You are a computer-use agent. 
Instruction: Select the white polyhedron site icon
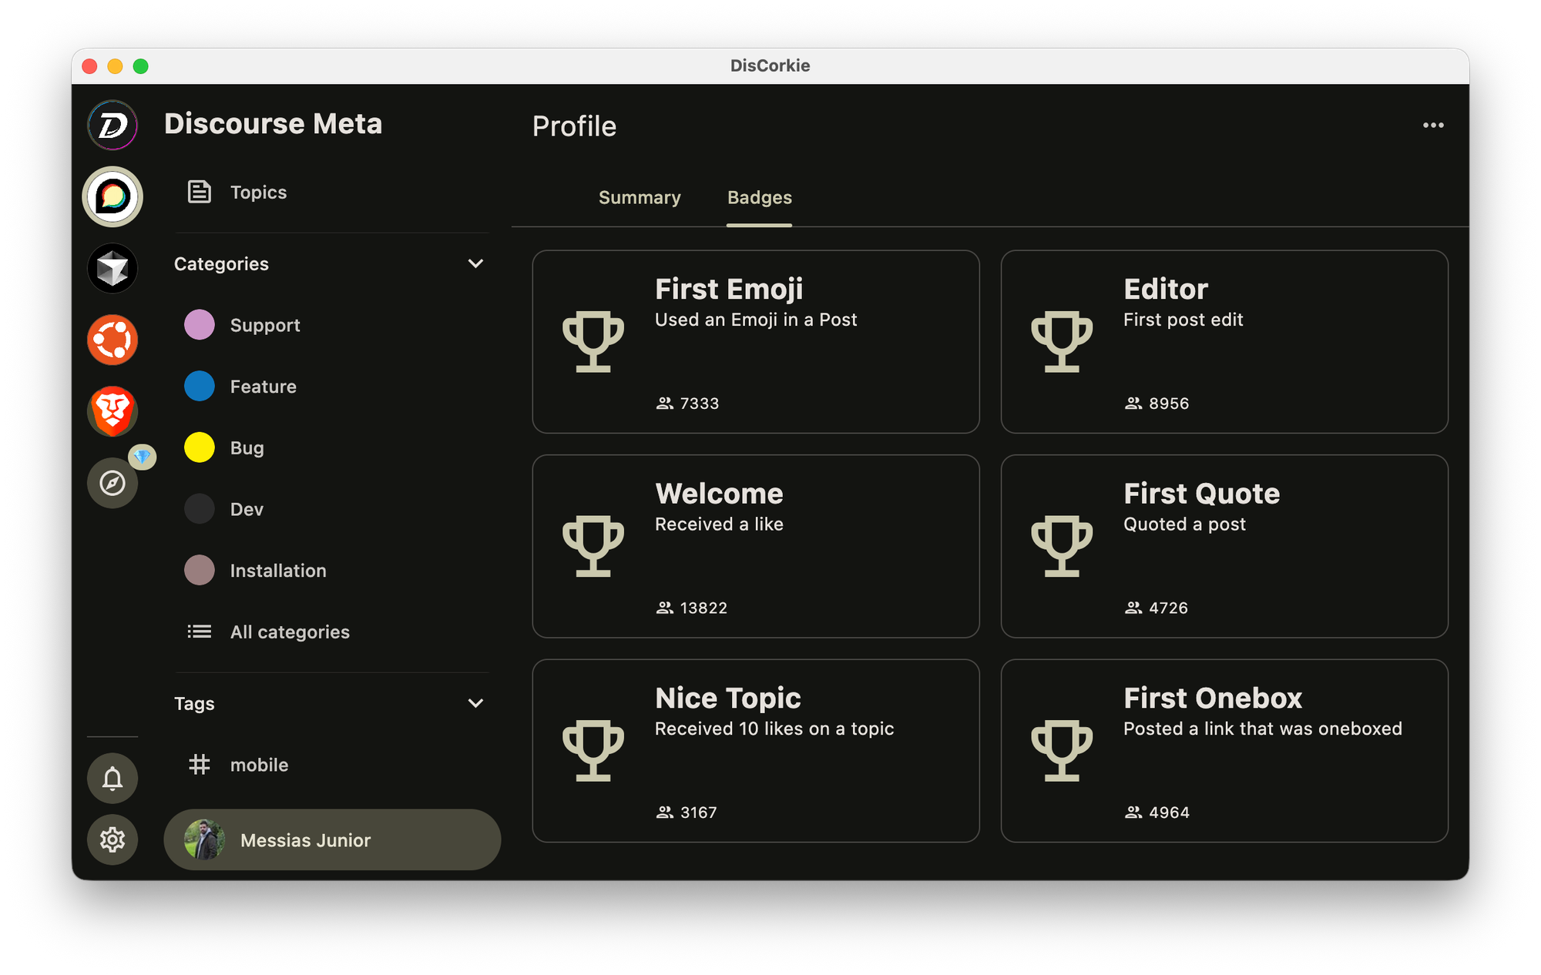(x=112, y=269)
